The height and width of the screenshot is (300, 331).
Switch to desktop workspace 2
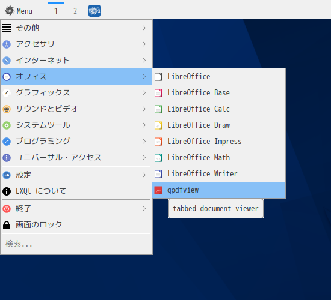point(75,11)
